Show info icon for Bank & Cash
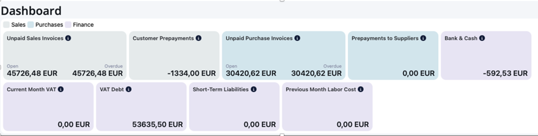The height and width of the screenshot is (136, 538). coord(482,38)
